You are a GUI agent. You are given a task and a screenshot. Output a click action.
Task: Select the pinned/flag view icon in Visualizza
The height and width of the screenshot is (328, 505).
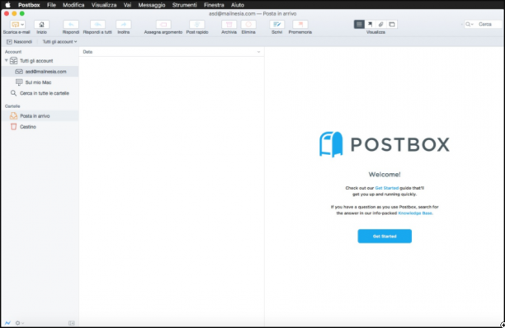[x=370, y=24]
